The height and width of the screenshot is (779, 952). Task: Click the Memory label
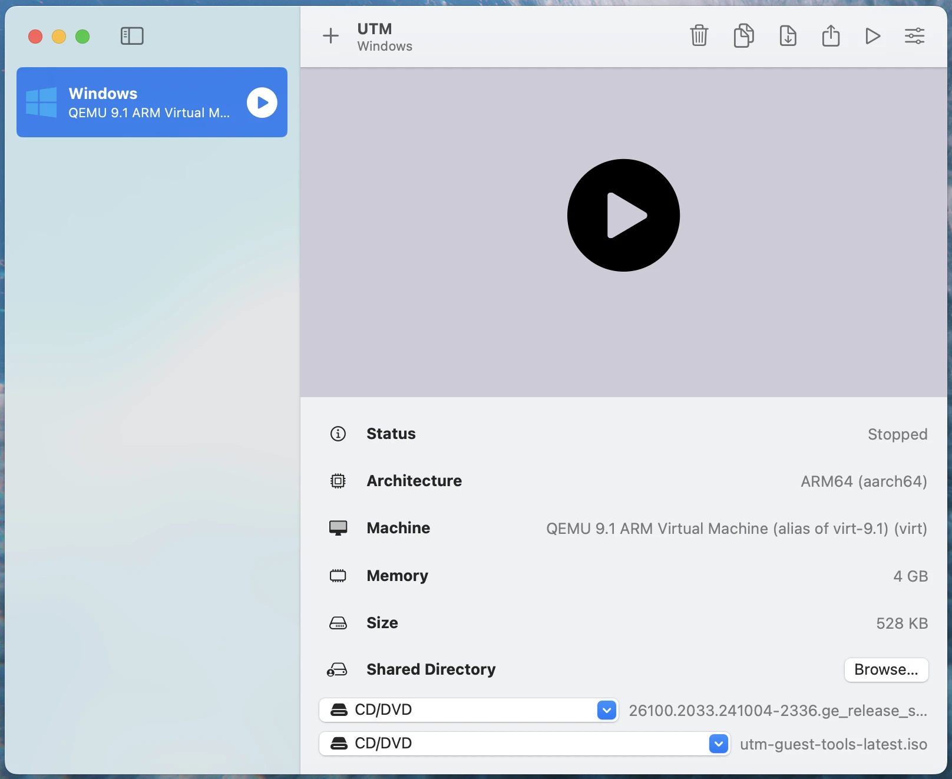[x=398, y=576]
